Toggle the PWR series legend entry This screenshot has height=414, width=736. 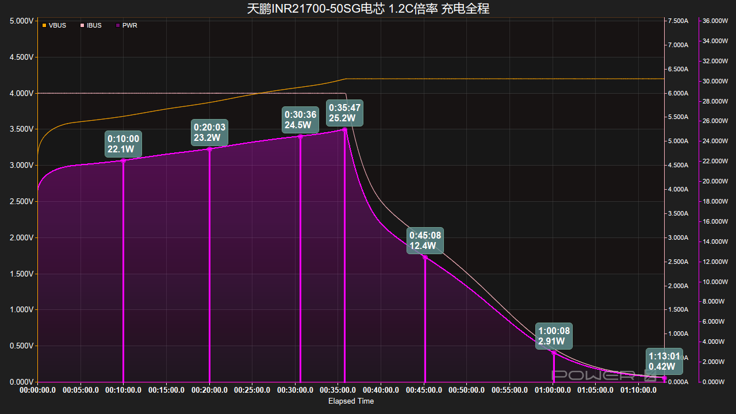[x=126, y=25]
